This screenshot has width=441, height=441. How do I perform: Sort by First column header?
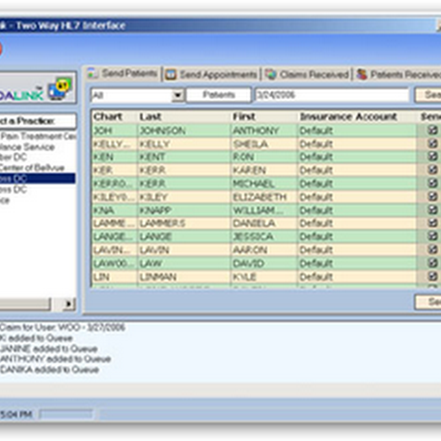pos(265,117)
